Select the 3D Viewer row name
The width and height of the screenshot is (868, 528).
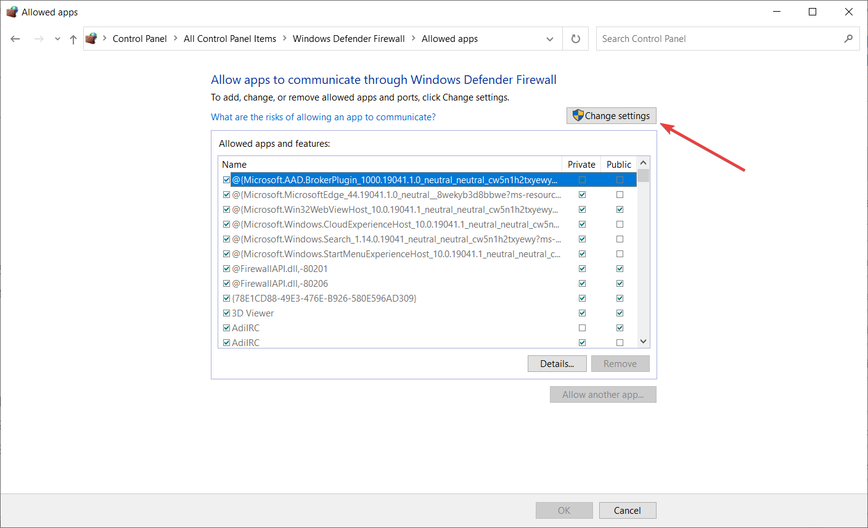coord(253,313)
